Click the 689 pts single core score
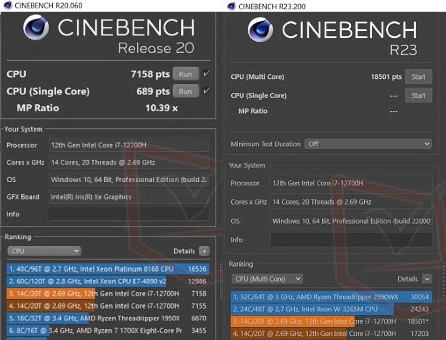This screenshot has height=340, width=446. click(x=153, y=91)
